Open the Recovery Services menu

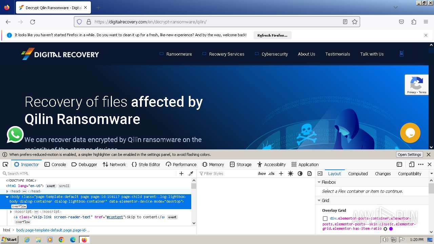pos(226,54)
